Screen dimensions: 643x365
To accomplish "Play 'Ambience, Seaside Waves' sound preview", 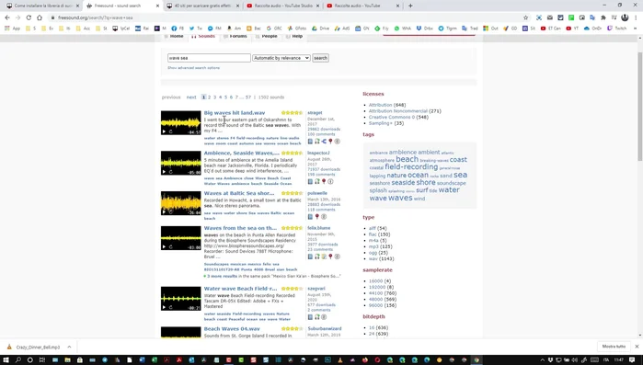I will pos(164,172).
